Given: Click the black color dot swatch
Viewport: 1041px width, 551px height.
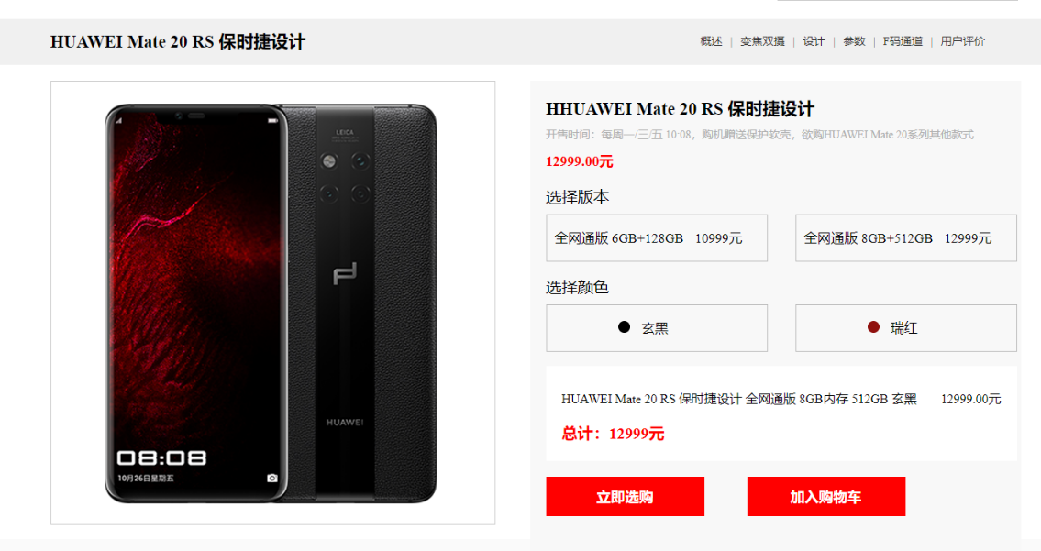Looking at the screenshot, I should click(x=624, y=326).
